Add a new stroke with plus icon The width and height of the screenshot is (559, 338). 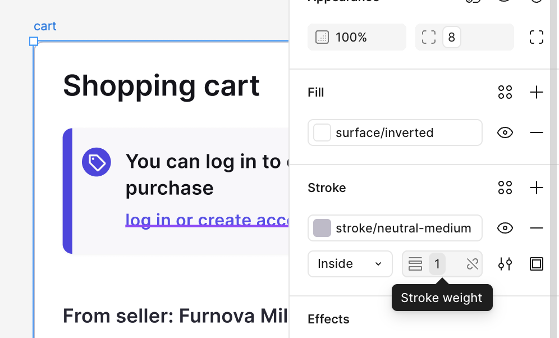537,188
